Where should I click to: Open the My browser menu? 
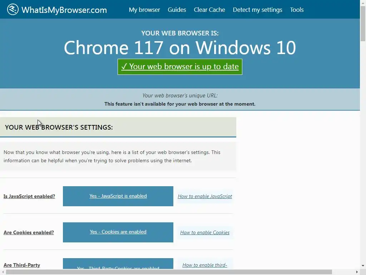tap(144, 10)
